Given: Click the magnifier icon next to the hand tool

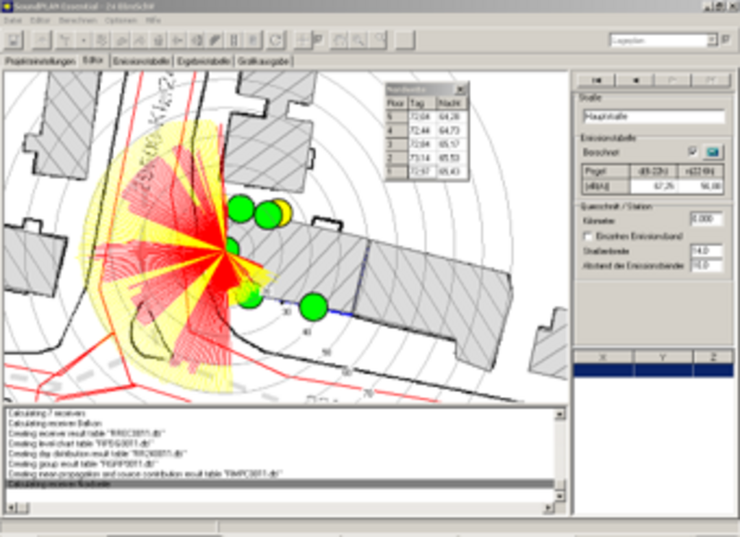Looking at the screenshot, I should (x=358, y=40).
